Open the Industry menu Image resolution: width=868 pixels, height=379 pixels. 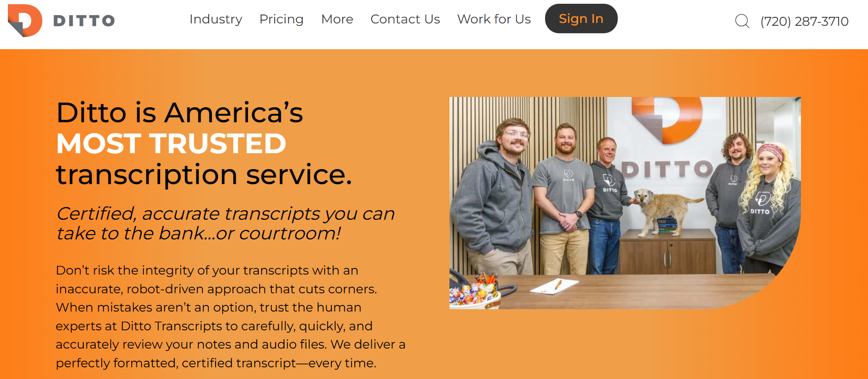pyautogui.click(x=216, y=19)
